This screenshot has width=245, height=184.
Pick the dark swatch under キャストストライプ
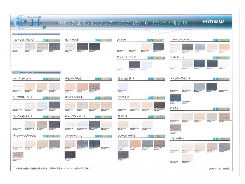[134, 64]
